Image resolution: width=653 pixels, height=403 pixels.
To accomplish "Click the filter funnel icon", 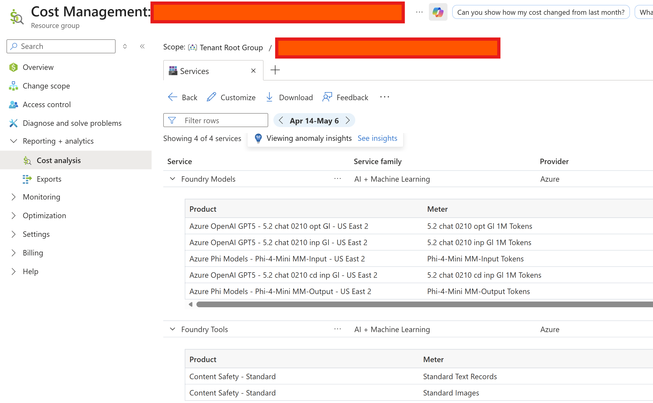I will (172, 120).
